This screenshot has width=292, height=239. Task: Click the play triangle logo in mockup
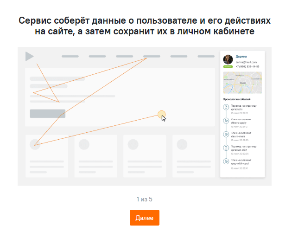pos(29,56)
